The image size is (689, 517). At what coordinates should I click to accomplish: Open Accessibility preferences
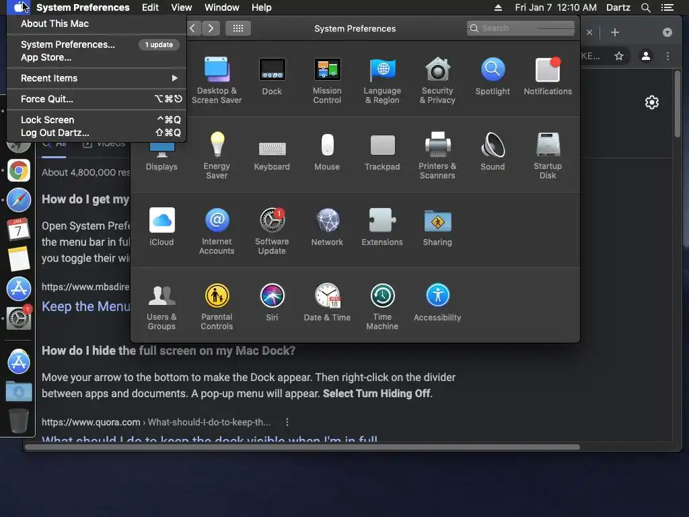click(437, 303)
